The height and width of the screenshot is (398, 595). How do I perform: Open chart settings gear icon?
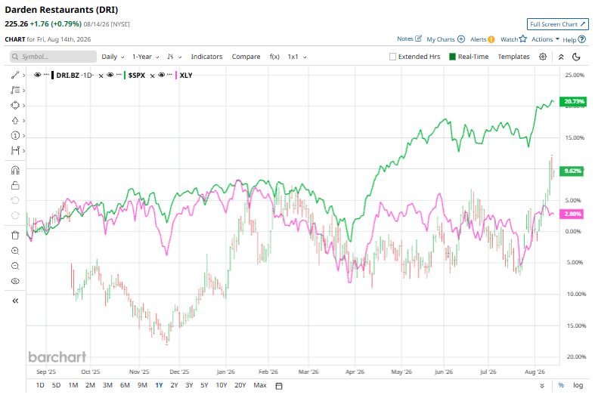(x=543, y=57)
